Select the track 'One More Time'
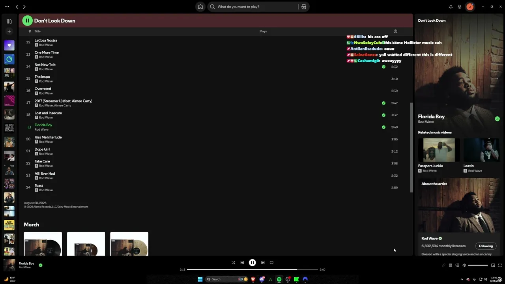Viewport: 505px width, 284px height. [47, 52]
